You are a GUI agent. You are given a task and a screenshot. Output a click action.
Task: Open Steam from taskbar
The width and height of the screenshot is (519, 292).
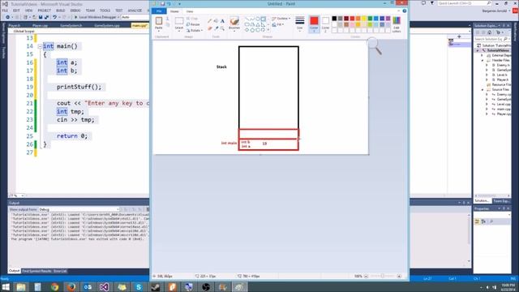click(x=155, y=287)
